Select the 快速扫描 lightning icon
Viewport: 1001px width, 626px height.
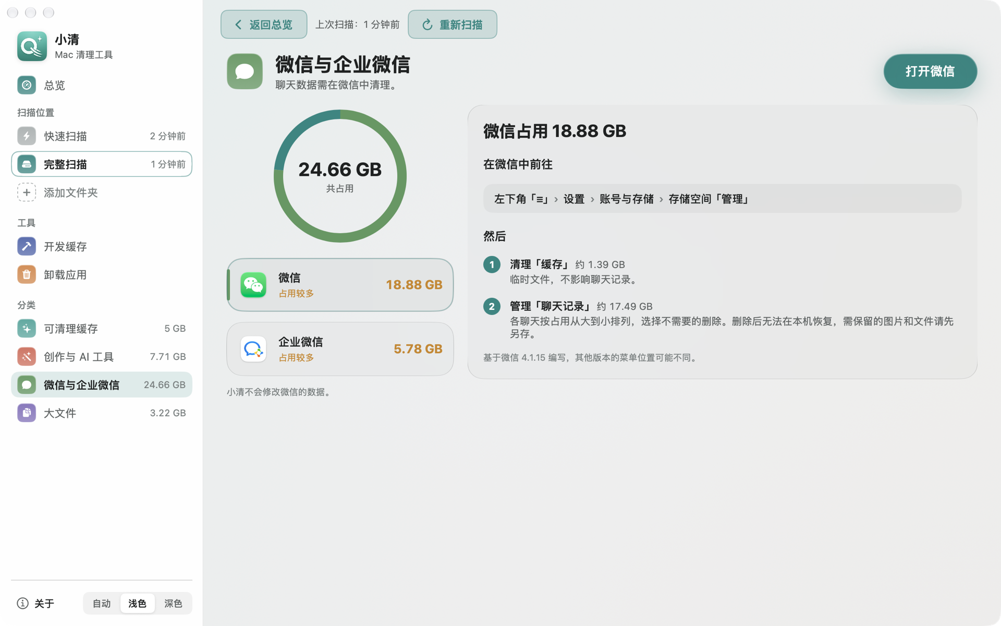point(27,136)
